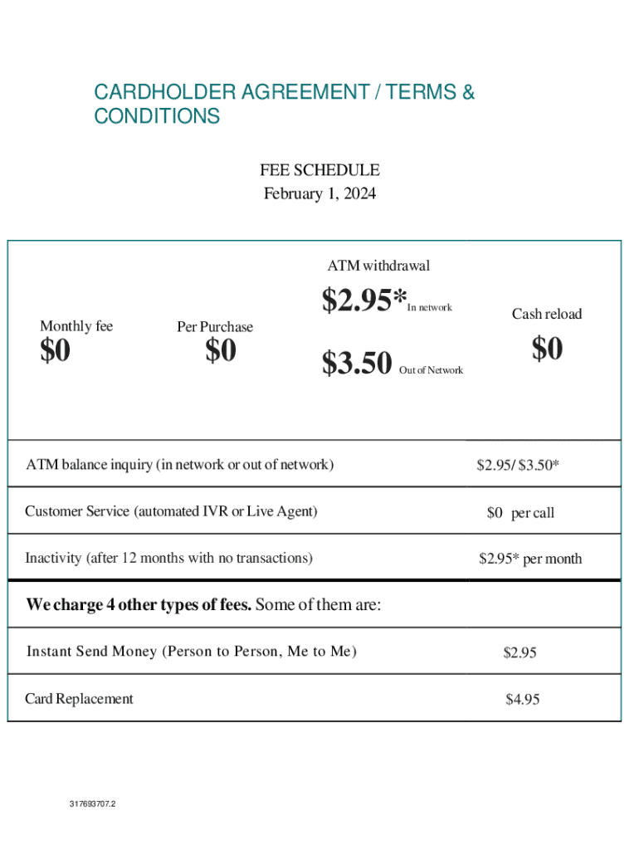The image size is (639, 850).
Task: Click the $0 amount under Cash reload
Action: pyautogui.click(x=548, y=349)
